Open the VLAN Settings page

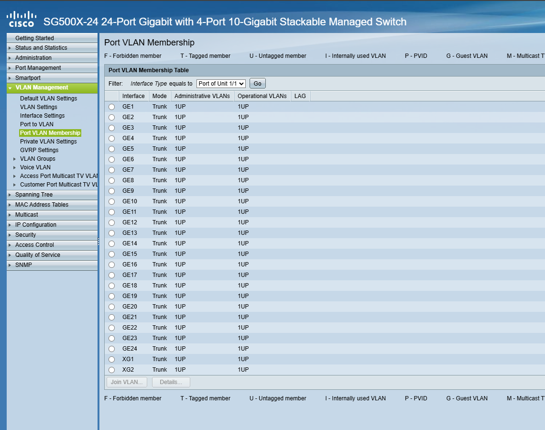tap(39, 107)
